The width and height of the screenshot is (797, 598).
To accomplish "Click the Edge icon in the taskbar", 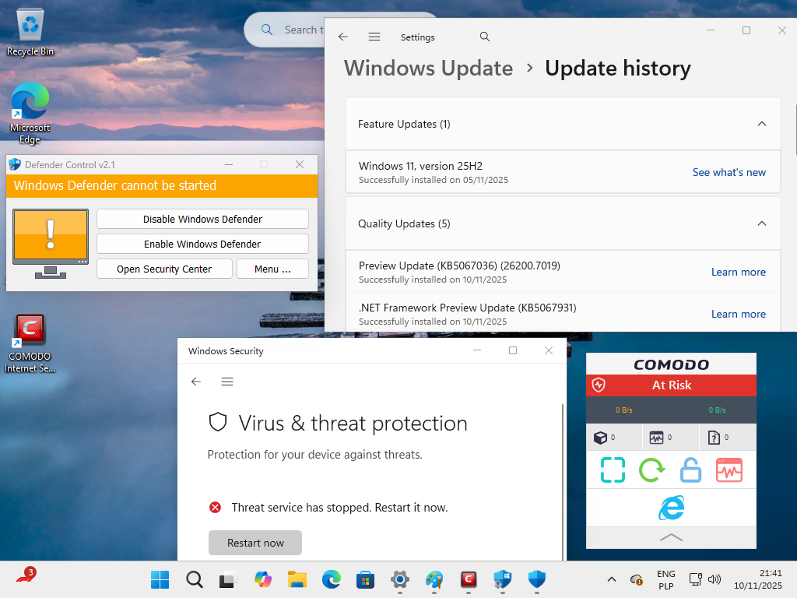I will pos(332,579).
